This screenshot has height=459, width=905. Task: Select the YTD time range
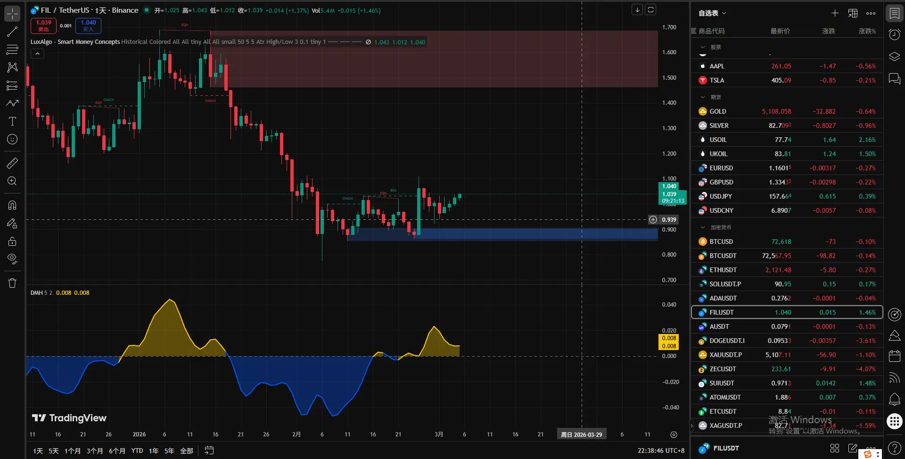click(x=137, y=451)
